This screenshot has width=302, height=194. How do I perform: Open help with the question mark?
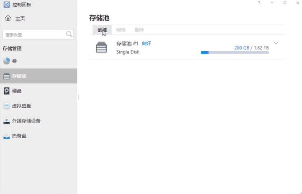coord(259,3)
